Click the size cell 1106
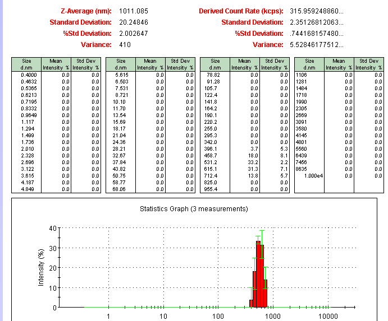This screenshot has width=388, height=321. tap(301, 75)
